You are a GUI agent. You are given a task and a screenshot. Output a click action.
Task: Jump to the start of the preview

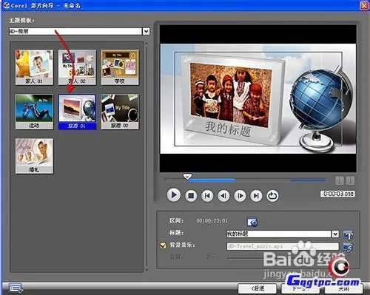207,196
